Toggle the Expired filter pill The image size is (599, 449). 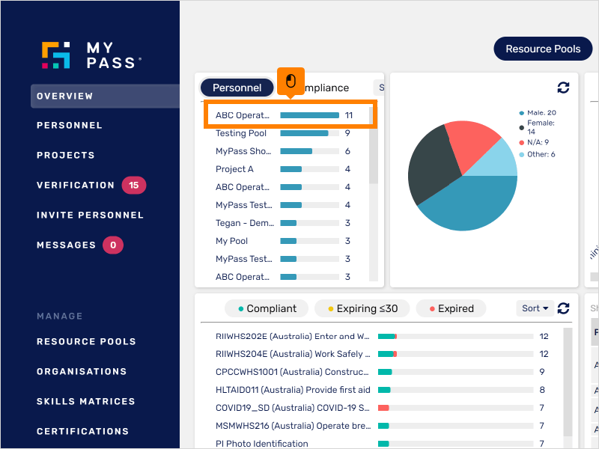(451, 308)
